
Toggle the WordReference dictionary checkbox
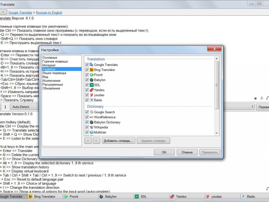[87, 117]
